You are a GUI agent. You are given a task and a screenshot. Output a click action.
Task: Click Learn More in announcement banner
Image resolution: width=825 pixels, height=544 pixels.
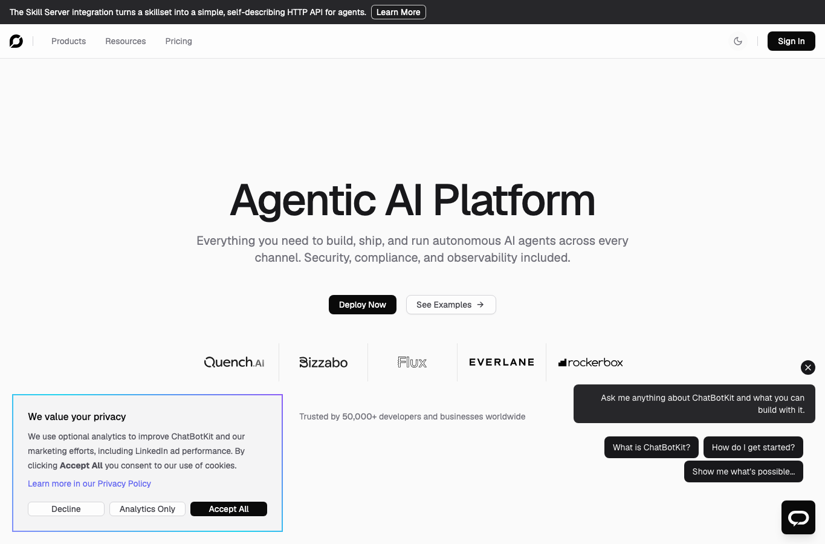[398, 12]
